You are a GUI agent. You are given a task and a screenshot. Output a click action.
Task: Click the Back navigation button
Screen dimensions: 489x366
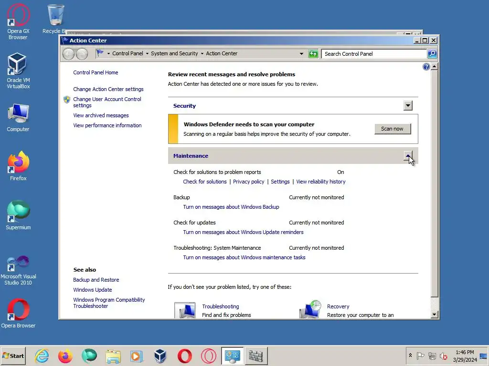(x=68, y=54)
